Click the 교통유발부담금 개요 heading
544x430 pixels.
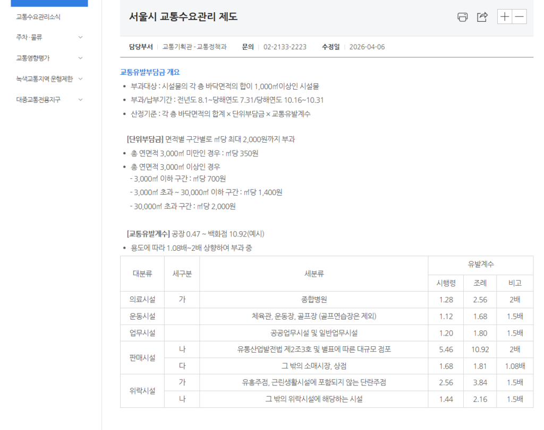pos(150,72)
